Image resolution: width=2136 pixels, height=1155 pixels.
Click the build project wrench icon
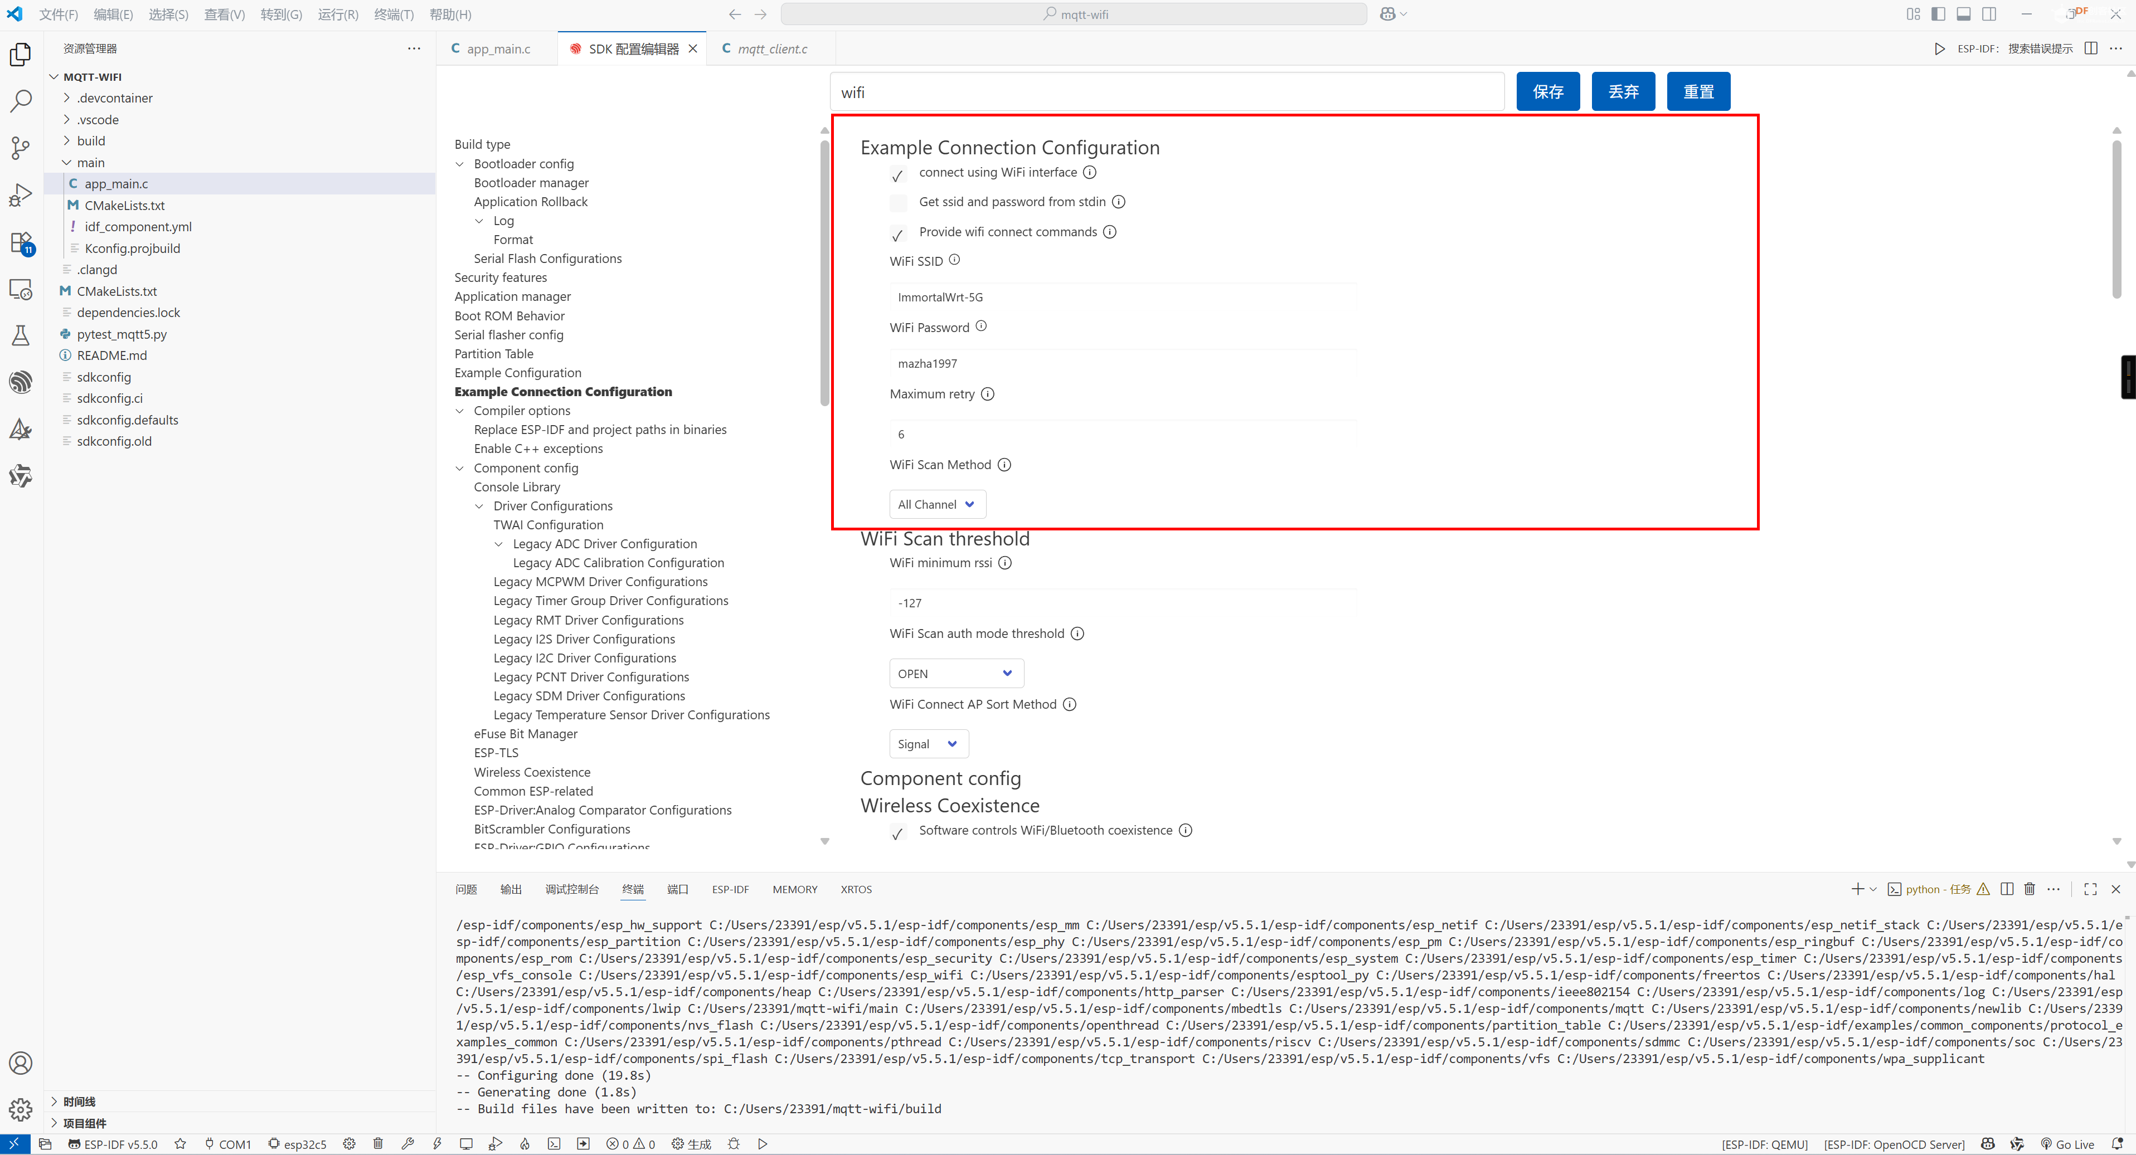click(407, 1143)
